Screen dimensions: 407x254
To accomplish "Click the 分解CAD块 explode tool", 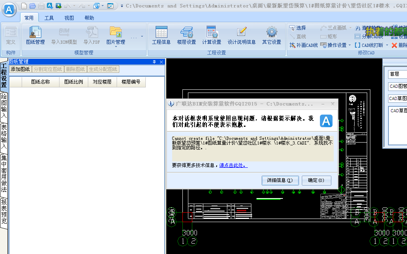I will pos(368,37).
